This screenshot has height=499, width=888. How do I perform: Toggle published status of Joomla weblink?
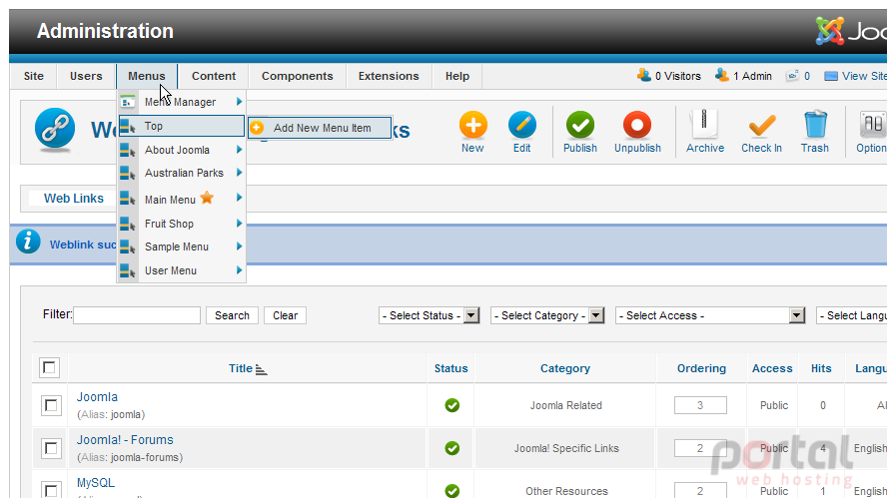pos(451,405)
